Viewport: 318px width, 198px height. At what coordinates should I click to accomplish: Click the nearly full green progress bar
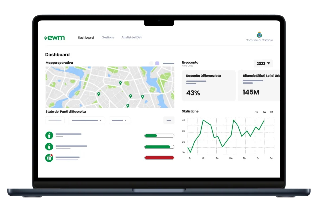tap(159, 147)
